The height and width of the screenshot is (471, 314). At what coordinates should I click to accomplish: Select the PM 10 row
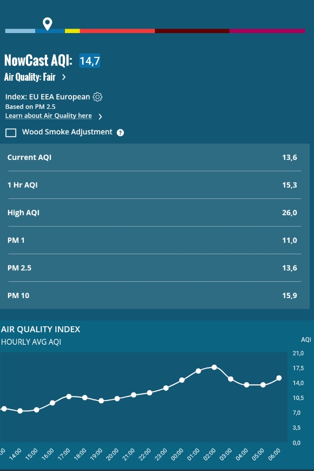tap(155, 295)
